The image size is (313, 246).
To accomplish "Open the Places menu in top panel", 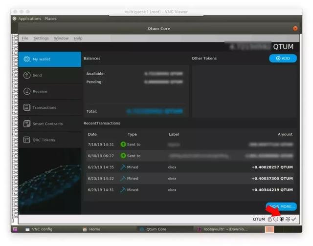I will tap(50, 19).
